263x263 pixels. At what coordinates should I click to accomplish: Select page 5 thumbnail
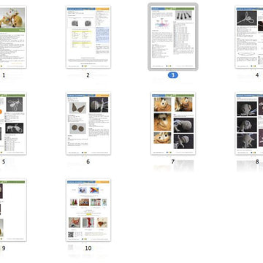point(13,123)
